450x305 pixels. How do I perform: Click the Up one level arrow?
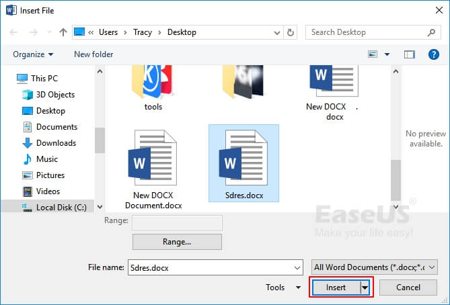[x=63, y=32]
